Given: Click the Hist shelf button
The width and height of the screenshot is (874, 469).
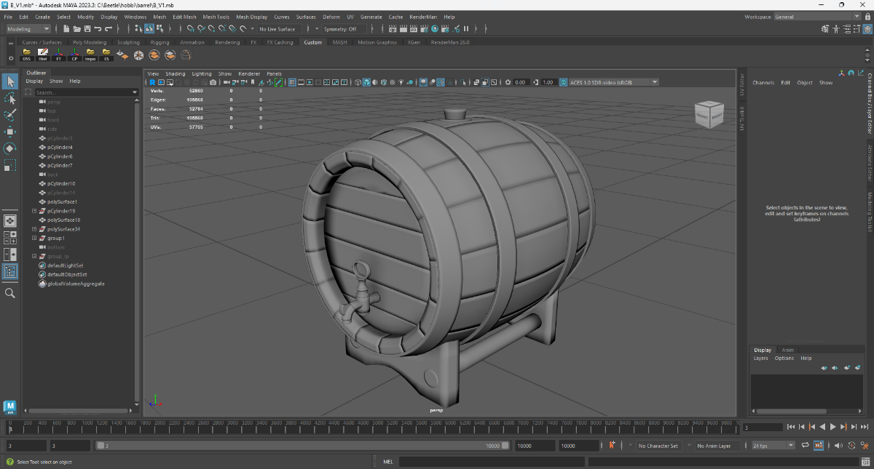Looking at the screenshot, I should point(43,55).
